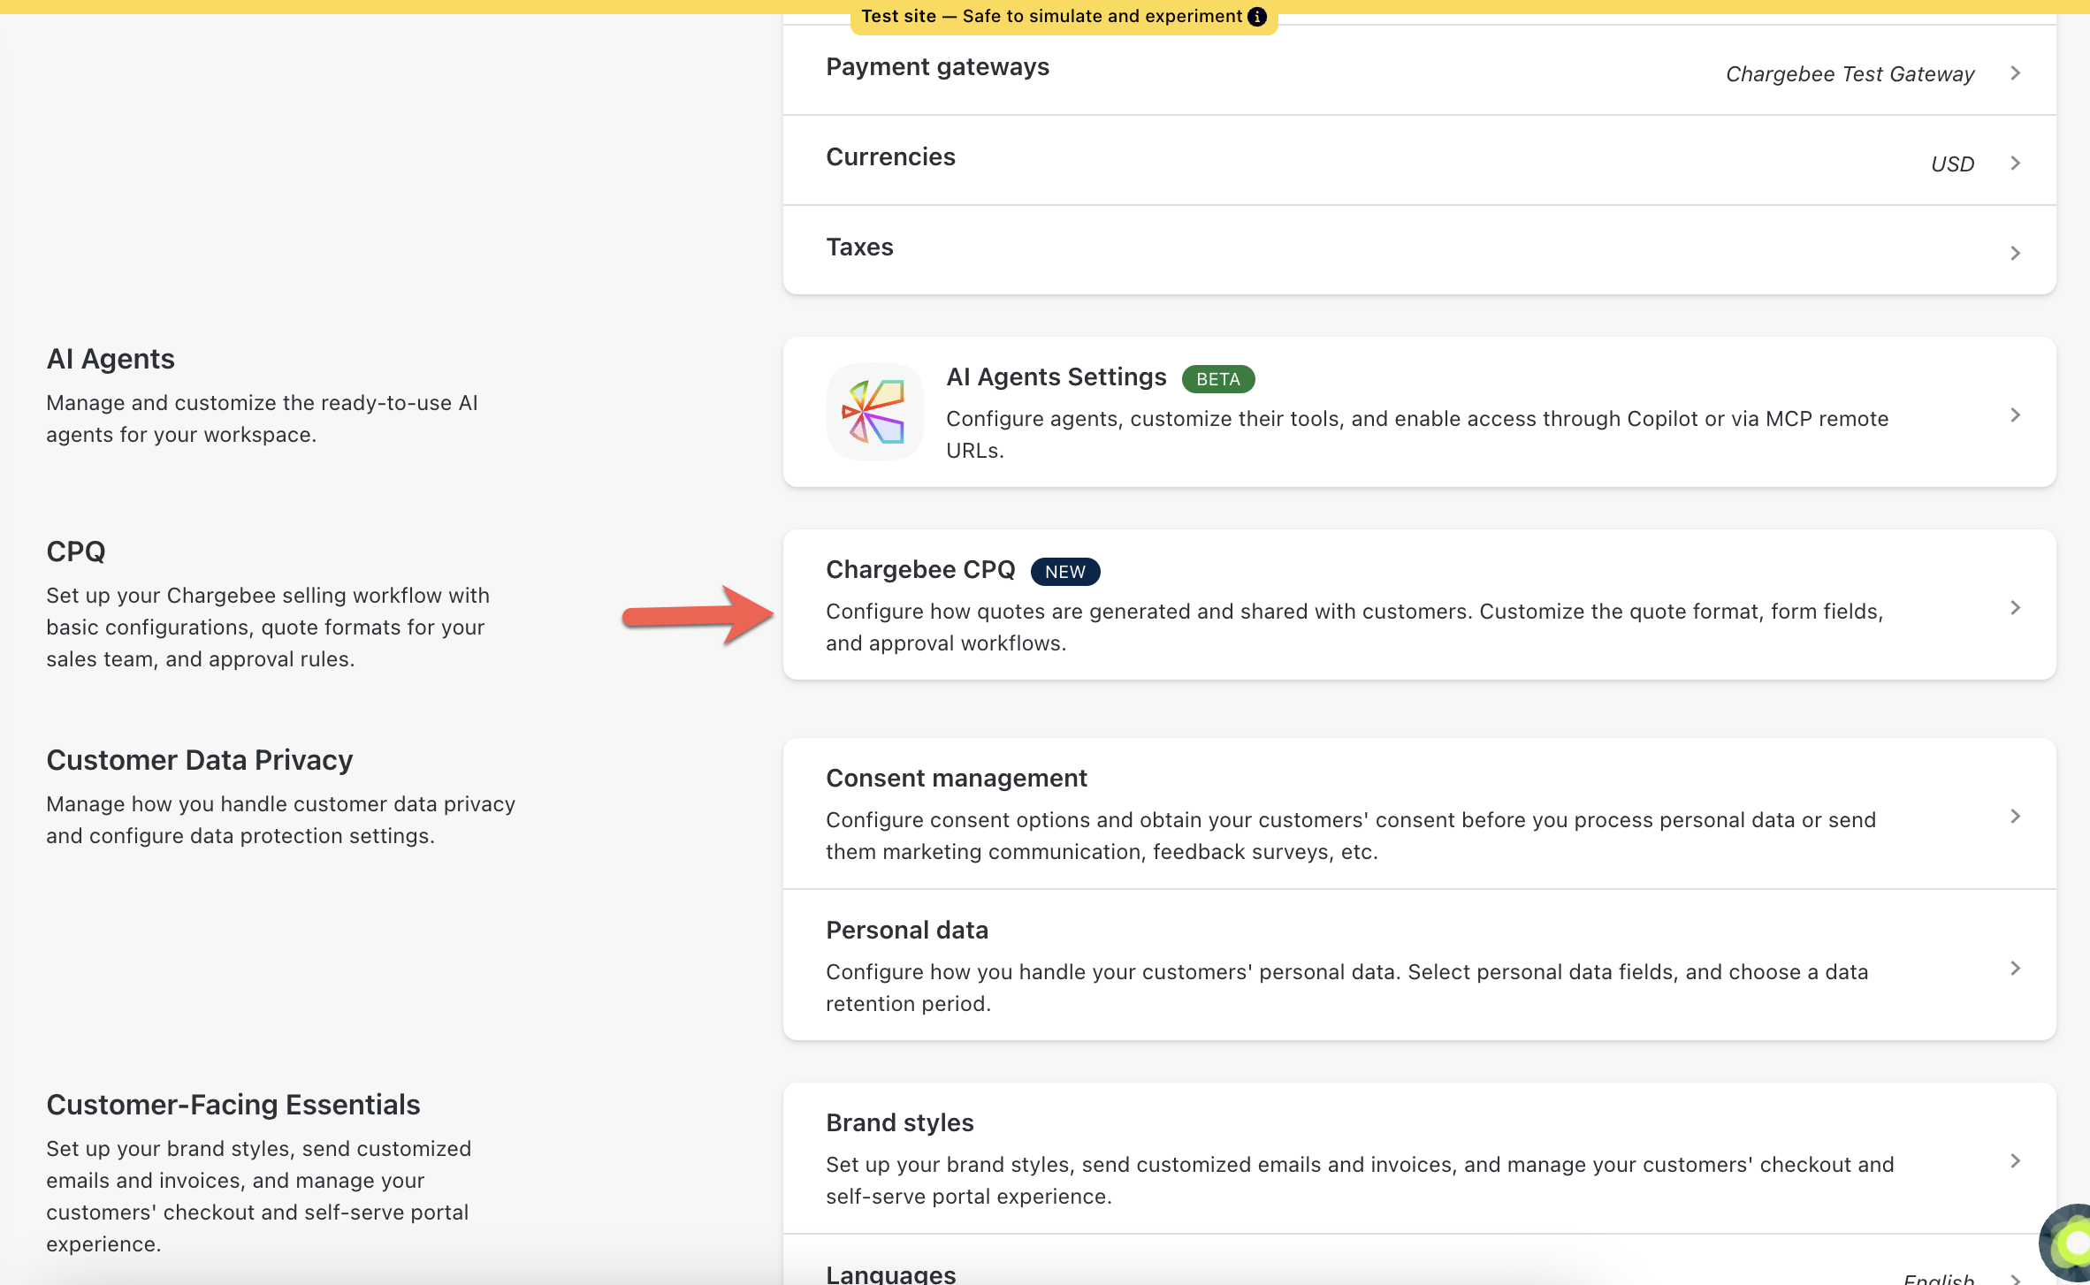Click the Consent management chevron
2090x1285 pixels.
(2015, 817)
